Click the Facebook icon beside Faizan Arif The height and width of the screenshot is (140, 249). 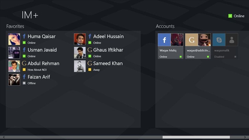tap(24, 77)
